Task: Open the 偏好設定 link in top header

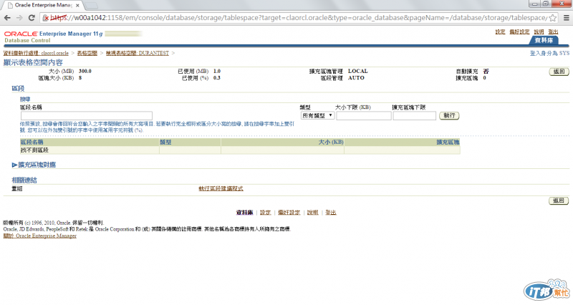Action: coord(519,32)
